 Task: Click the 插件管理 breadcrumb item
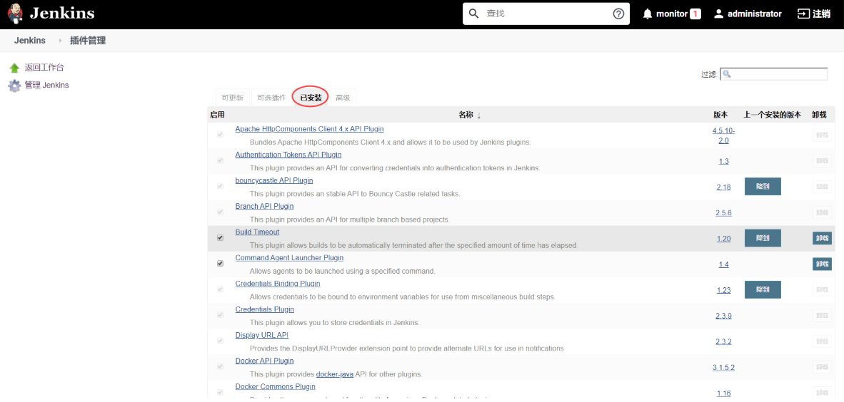tap(88, 41)
